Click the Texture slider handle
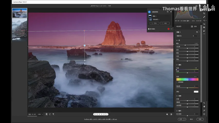219x123 pixels. [x=187, y=100]
